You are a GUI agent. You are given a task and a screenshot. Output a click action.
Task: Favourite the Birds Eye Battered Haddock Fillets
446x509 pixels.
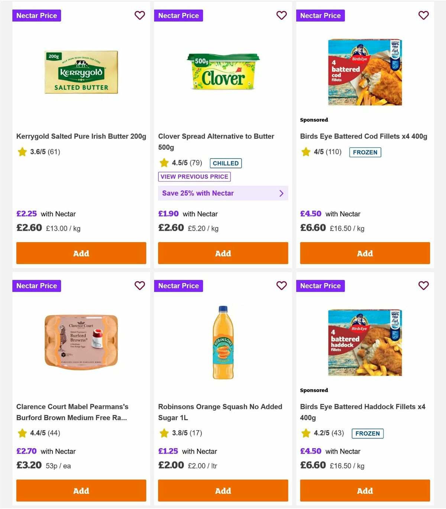point(423,286)
